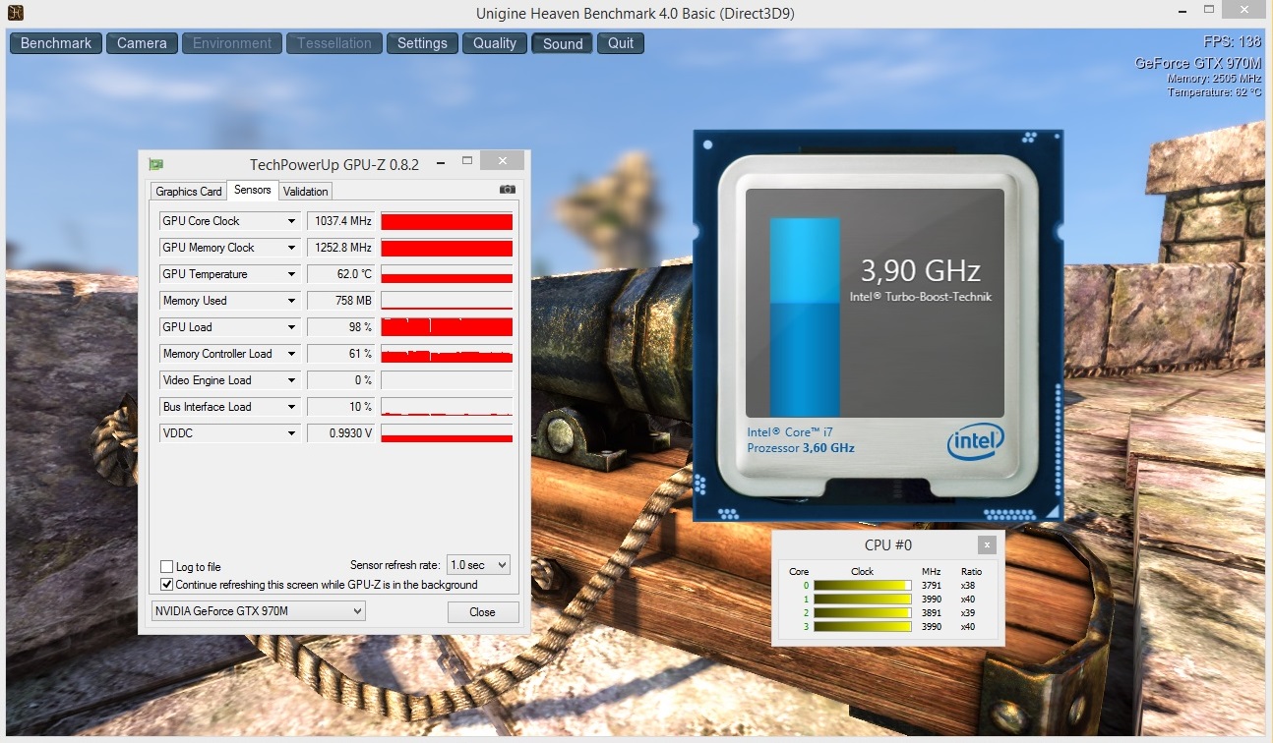The image size is (1273, 743).
Task: Enable the Log to file checkbox
Action: pyautogui.click(x=167, y=567)
